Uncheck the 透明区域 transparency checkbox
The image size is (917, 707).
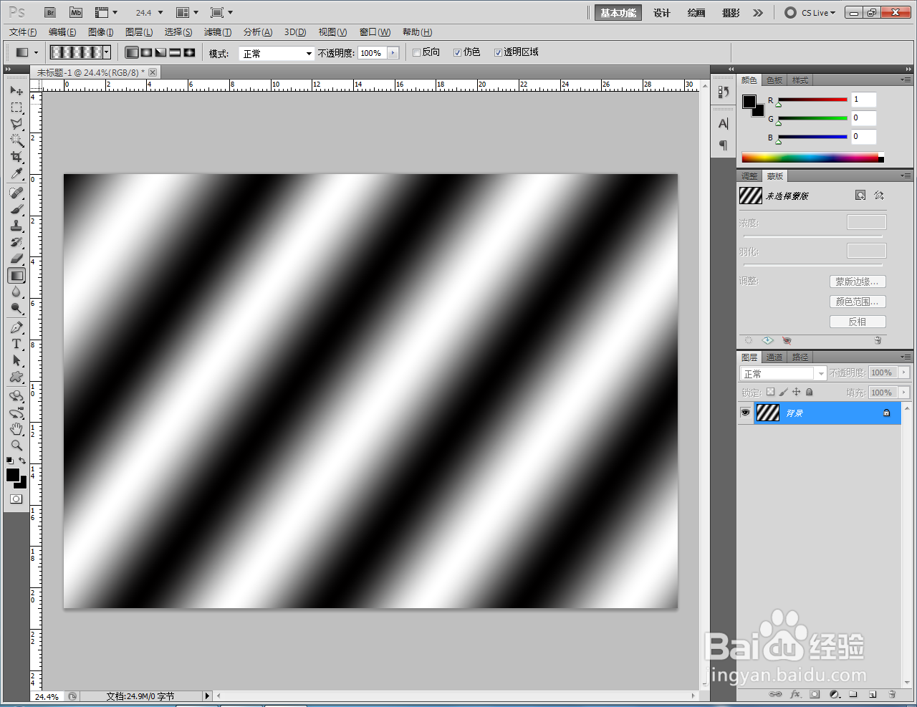[498, 52]
